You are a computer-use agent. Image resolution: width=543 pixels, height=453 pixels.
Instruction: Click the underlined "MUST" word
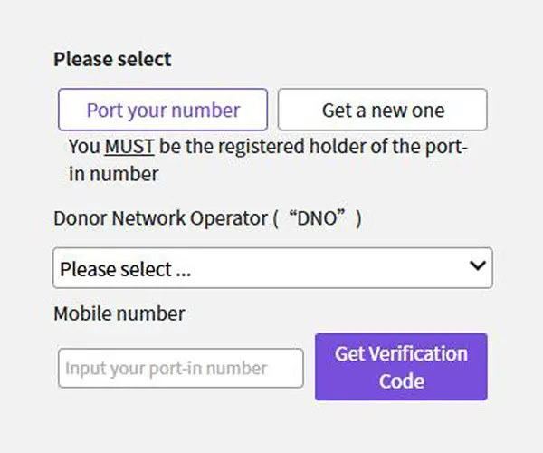(127, 147)
